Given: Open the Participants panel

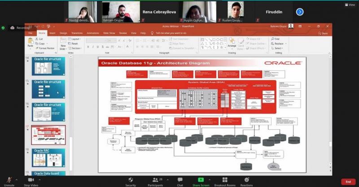Looking at the screenshot, I should pos(155,182).
